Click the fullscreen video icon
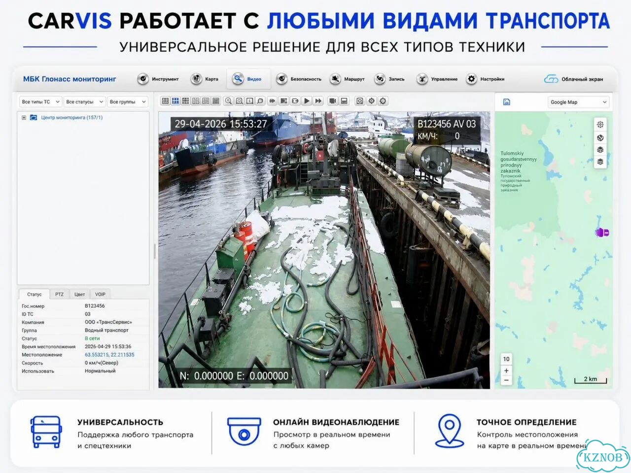Viewport: 631px width, 473px height. click(x=283, y=101)
